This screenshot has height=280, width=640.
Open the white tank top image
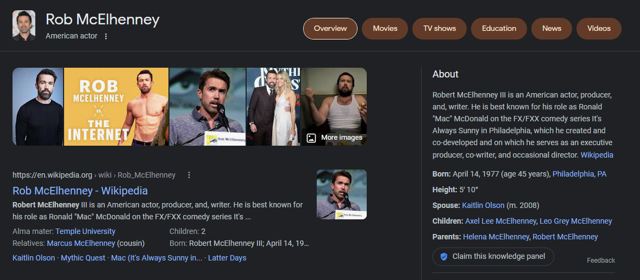(334, 107)
